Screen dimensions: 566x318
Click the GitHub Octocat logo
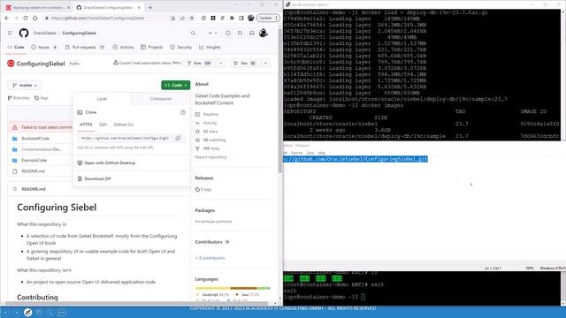24,33
